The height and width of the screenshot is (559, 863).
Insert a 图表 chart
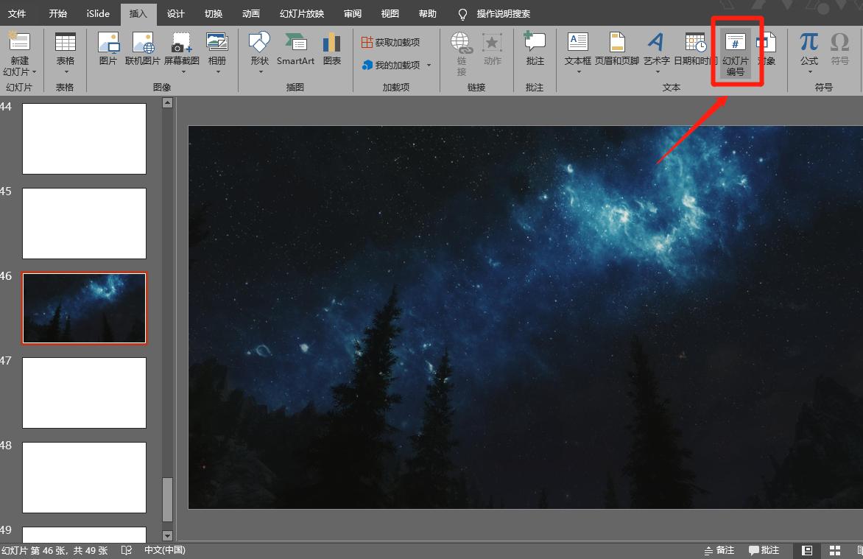332,49
